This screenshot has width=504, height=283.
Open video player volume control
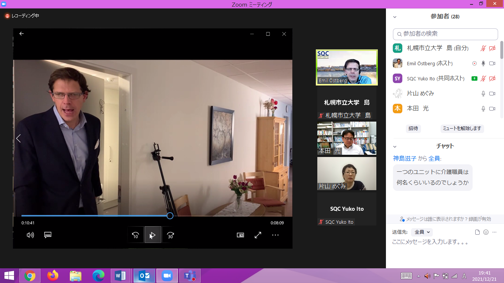[30, 235]
